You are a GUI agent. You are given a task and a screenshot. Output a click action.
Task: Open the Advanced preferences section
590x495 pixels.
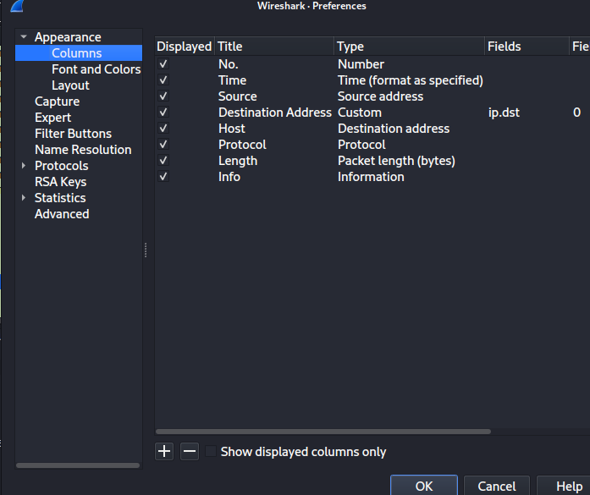(62, 214)
